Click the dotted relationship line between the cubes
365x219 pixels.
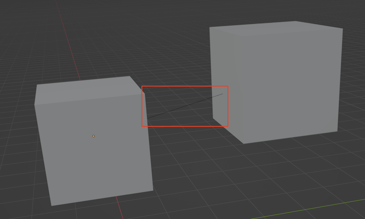point(185,106)
